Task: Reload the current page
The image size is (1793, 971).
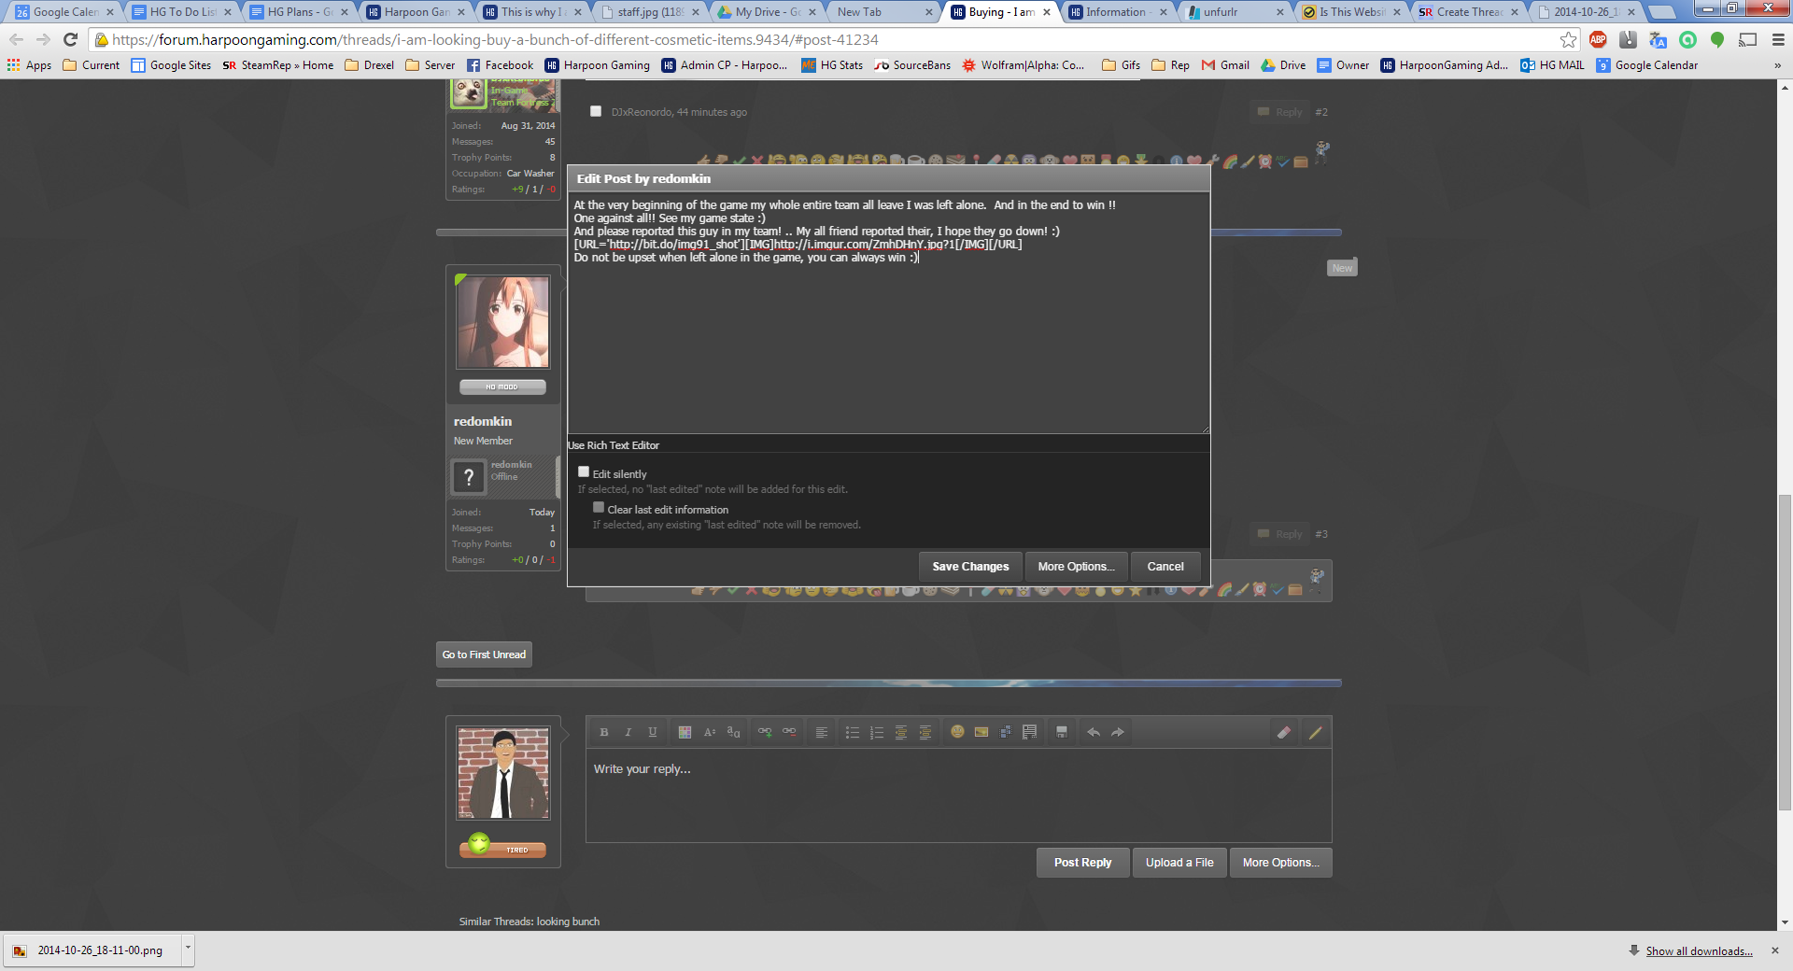Action: [x=70, y=40]
